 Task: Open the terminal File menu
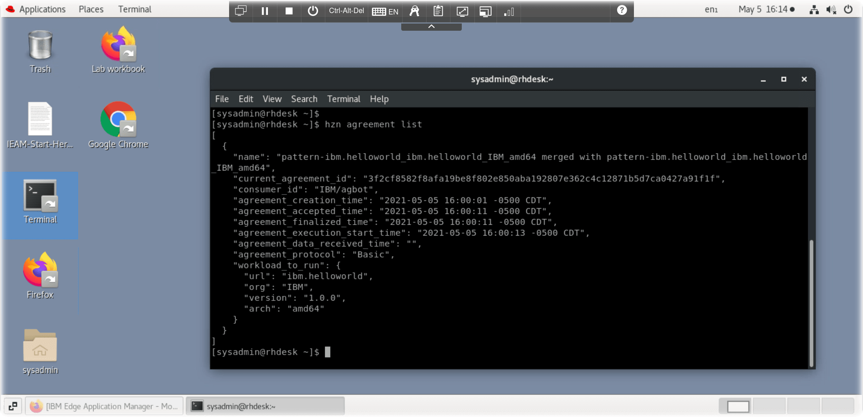point(222,99)
